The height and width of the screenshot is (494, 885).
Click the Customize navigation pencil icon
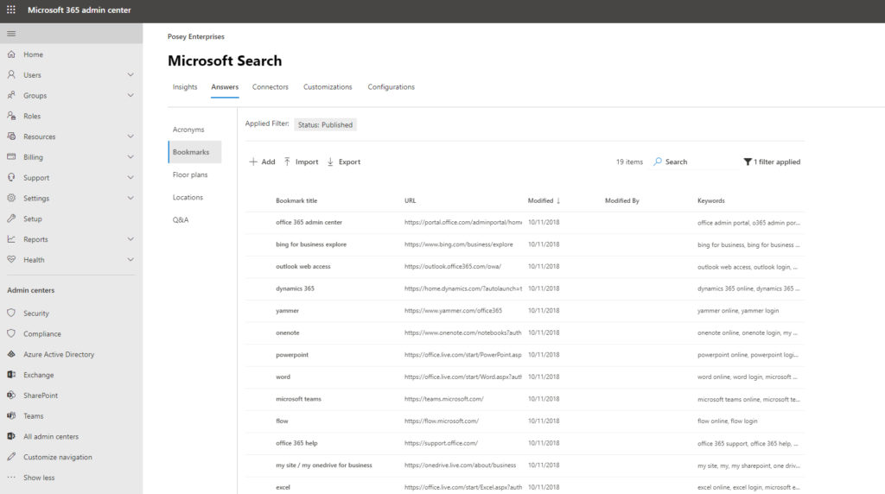coord(11,457)
